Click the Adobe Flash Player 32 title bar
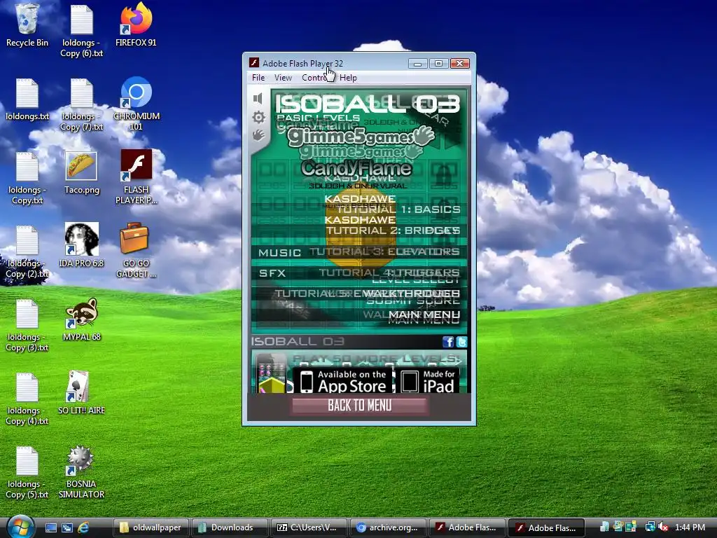Image resolution: width=717 pixels, height=538 pixels. click(x=327, y=63)
